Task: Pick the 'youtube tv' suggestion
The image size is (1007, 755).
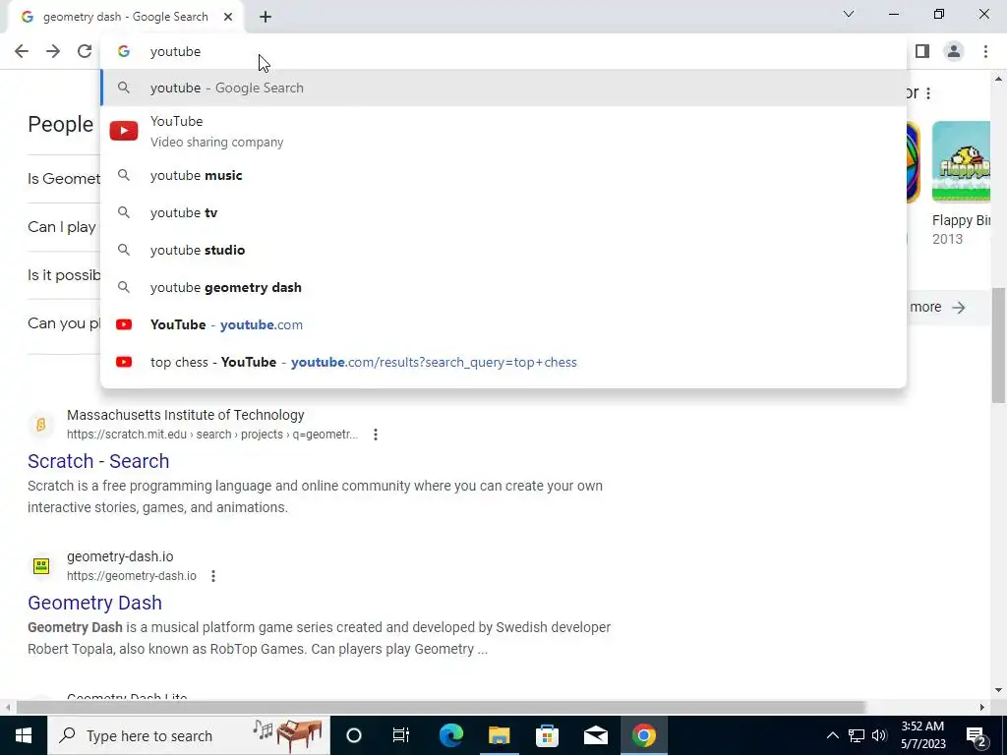Action: point(503,212)
